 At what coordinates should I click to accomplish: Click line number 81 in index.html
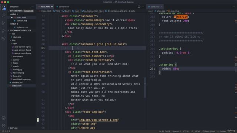point(43,48)
